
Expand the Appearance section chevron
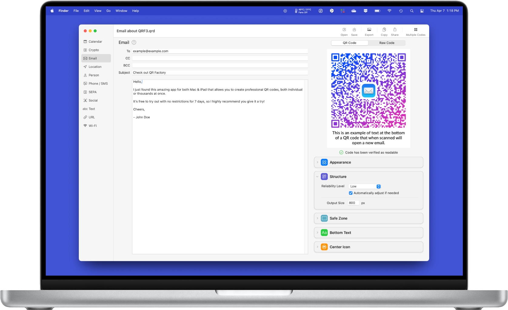(x=317, y=162)
